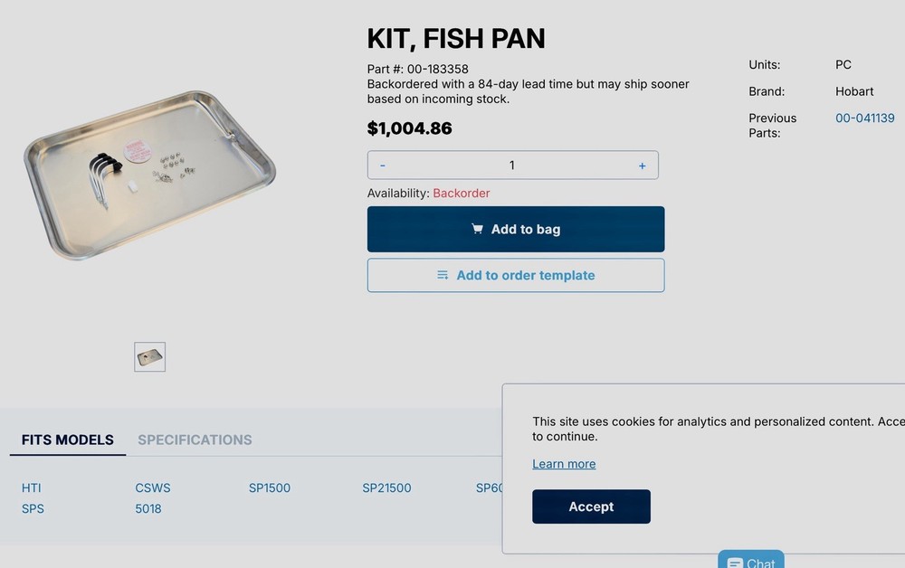Select the fish pan product thumbnail
The height and width of the screenshot is (568, 905).
[148, 356]
